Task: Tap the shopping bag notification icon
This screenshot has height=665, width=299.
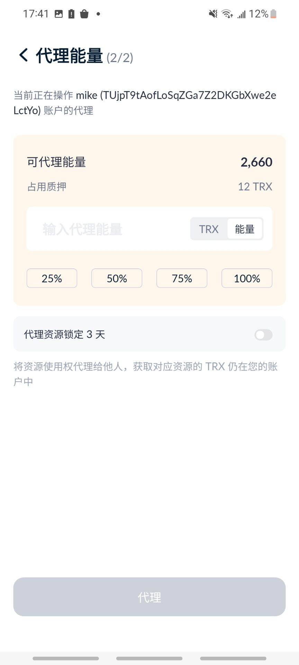Action: coord(84,14)
